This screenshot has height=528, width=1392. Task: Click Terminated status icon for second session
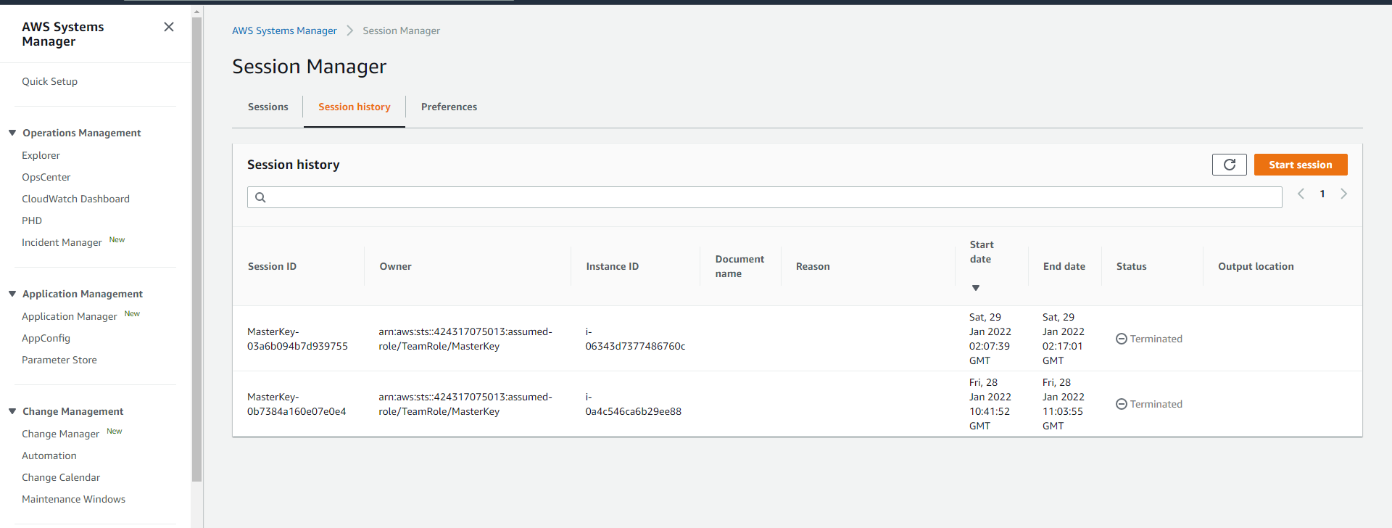click(x=1121, y=404)
